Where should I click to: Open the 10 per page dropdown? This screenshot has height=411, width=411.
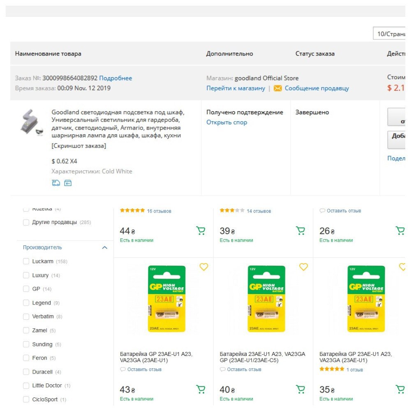pos(390,34)
